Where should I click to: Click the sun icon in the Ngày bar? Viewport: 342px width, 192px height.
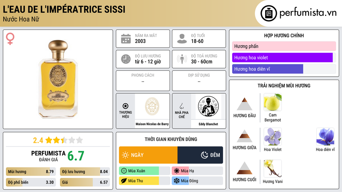125,155
